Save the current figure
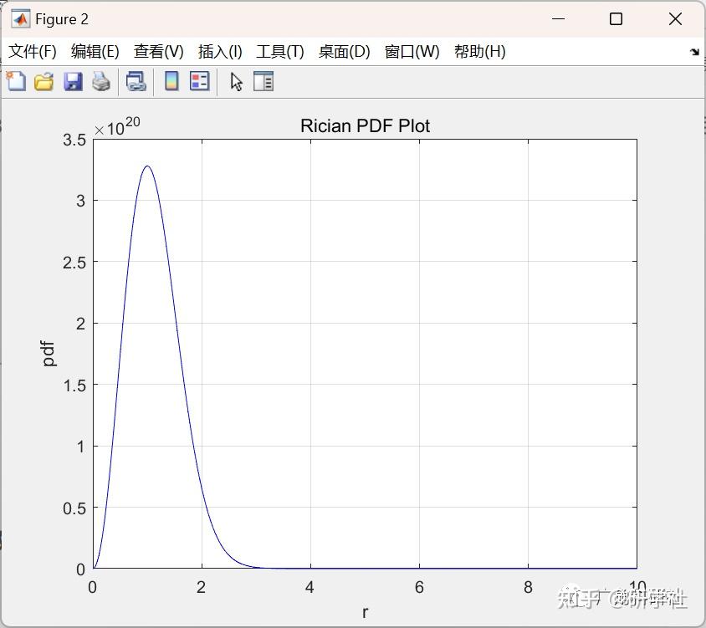 pos(73,81)
